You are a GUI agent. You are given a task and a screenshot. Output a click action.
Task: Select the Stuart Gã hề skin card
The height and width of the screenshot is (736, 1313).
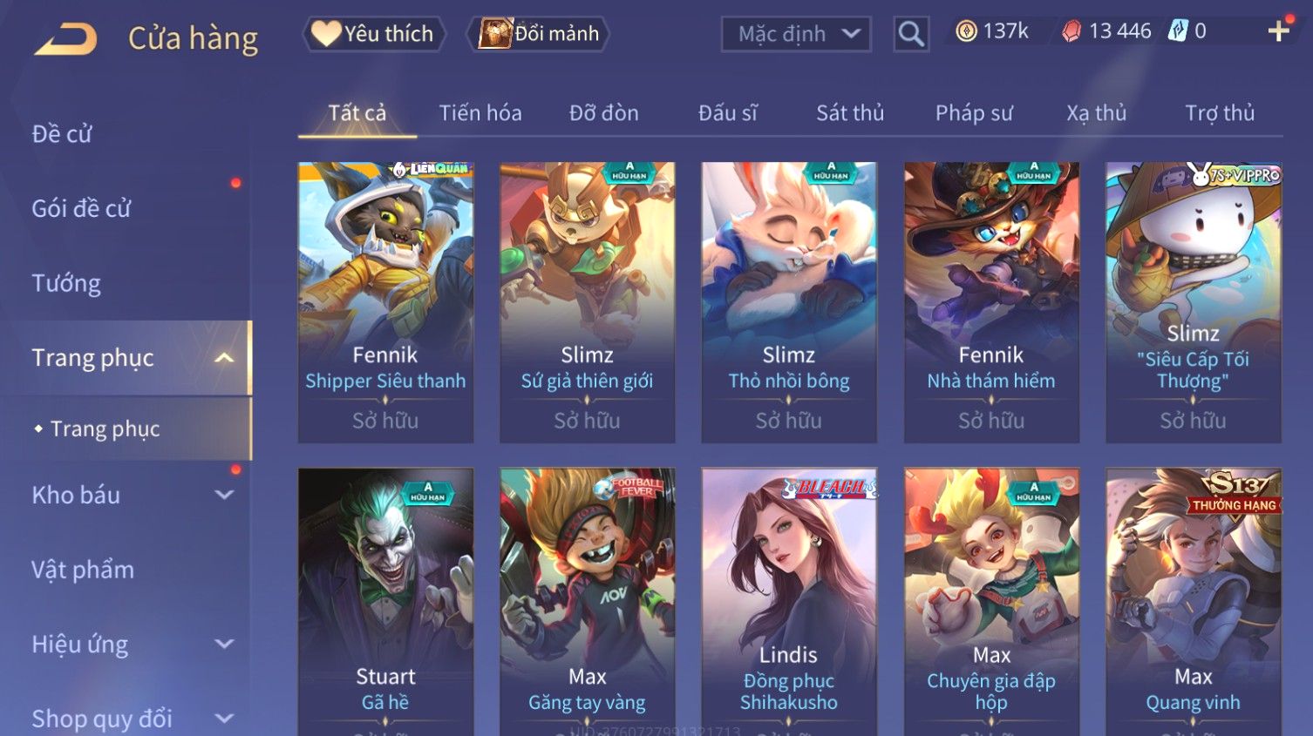(x=385, y=602)
